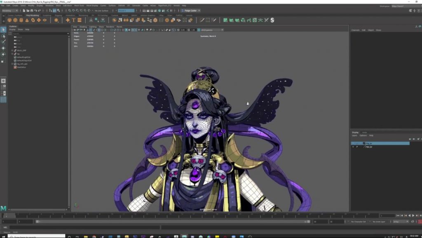Viewport: 422px width, 238px height.
Task: Switch to the Rigging shelf tab
Action: point(58,15)
